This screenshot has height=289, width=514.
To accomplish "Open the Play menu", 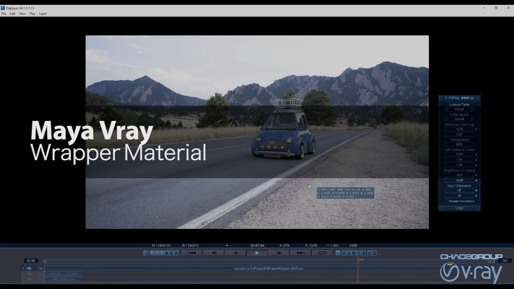I will click(32, 14).
